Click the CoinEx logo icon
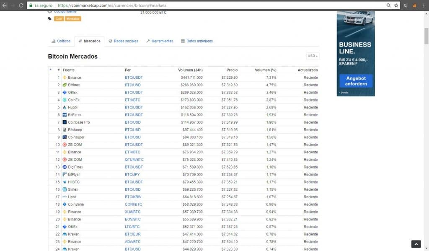429x251 pixels. point(65,100)
